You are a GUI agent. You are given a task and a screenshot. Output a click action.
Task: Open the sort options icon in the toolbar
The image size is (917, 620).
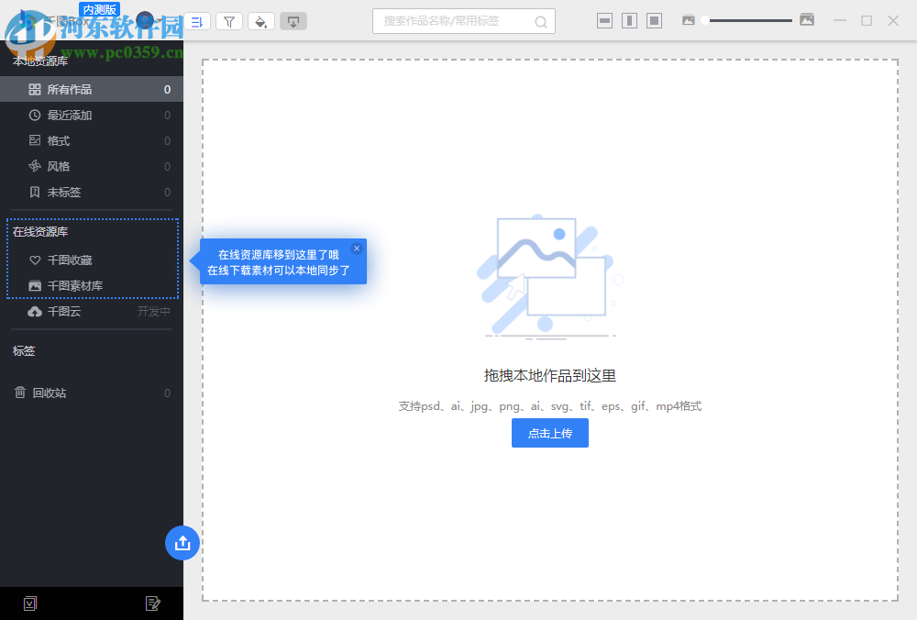(196, 20)
